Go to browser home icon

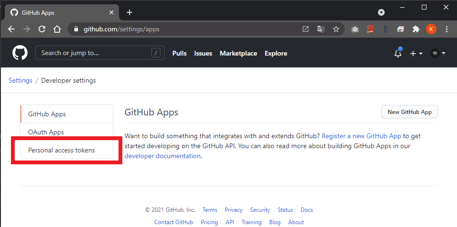pyautogui.click(x=57, y=29)
